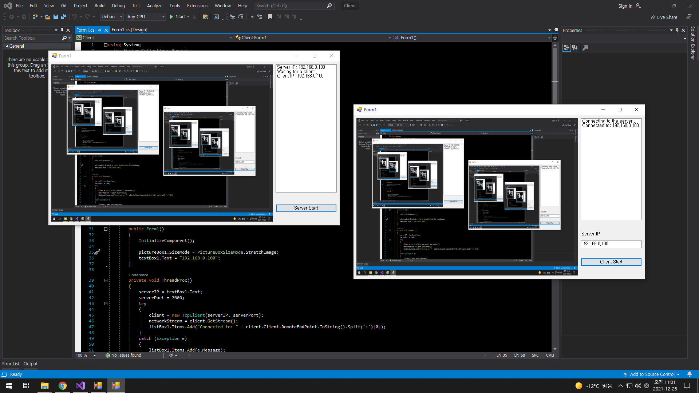Open notifications bell in status bar
The width and height of the screenshot is (699, 393).
point(690,374)
